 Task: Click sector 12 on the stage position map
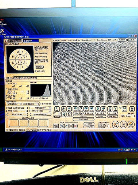tap(18, 52)
